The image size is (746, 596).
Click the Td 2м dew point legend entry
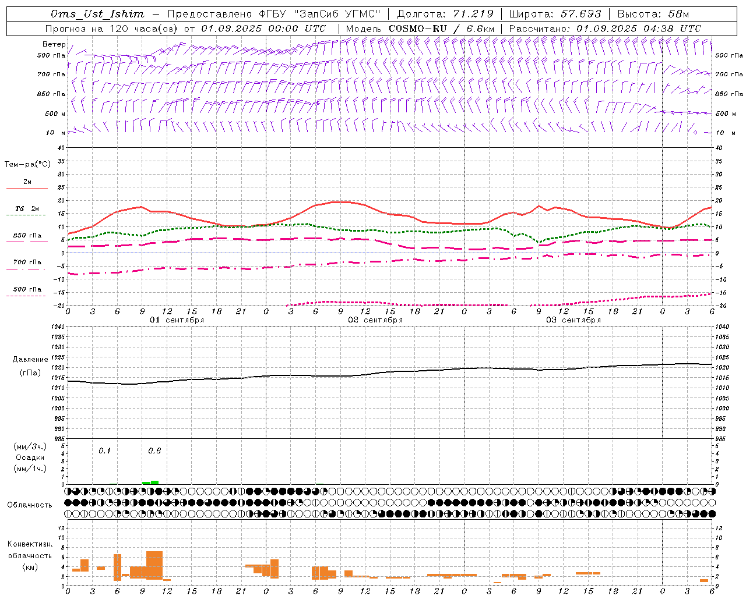(x=27, y=208)
